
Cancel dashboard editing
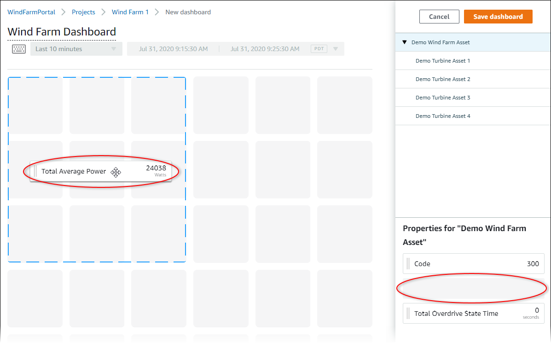click(x=439, y=16)
